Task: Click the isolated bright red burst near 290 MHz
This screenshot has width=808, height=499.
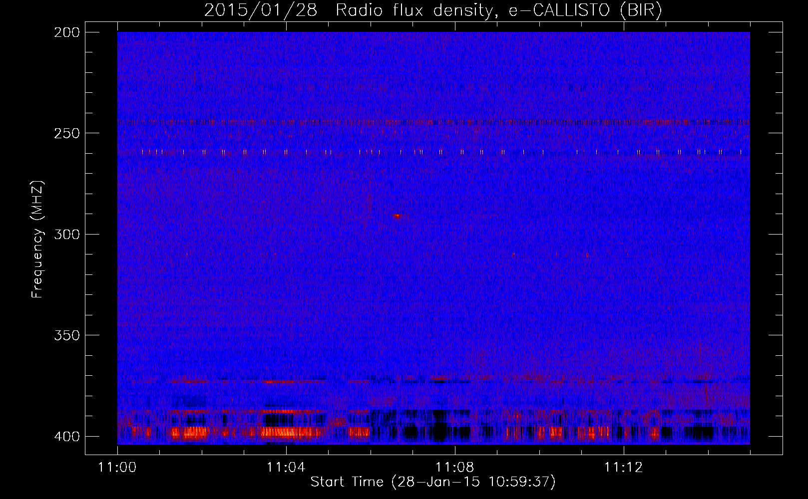Action: pos(398,216)
